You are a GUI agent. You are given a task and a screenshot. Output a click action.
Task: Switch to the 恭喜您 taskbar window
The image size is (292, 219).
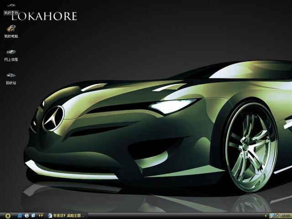66,216
